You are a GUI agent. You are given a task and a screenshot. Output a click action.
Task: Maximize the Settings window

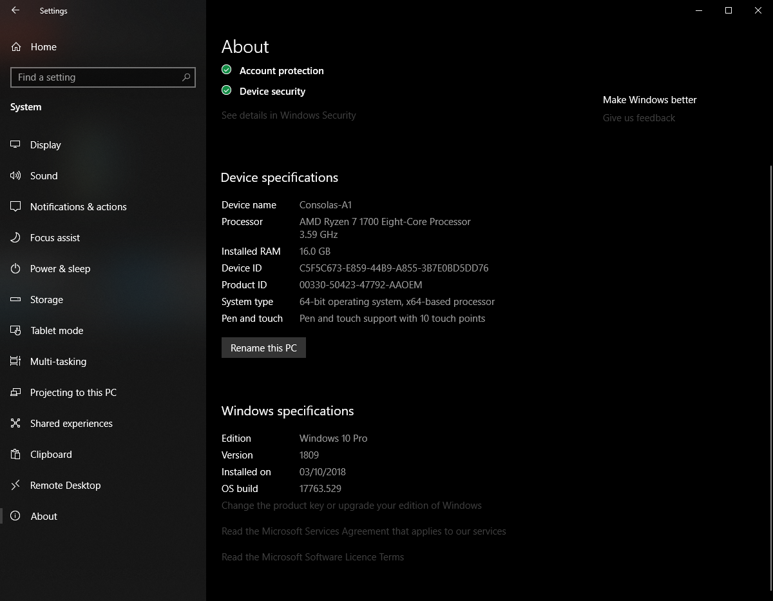tap(729, 10)
